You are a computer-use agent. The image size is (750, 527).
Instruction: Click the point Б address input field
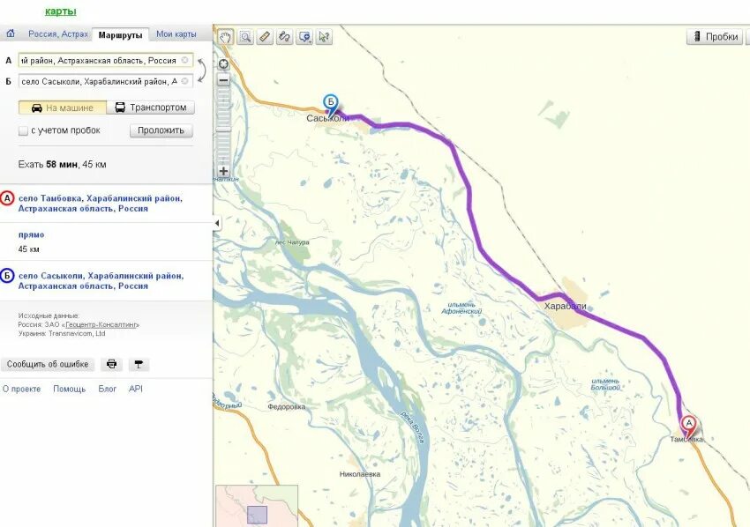106,82
